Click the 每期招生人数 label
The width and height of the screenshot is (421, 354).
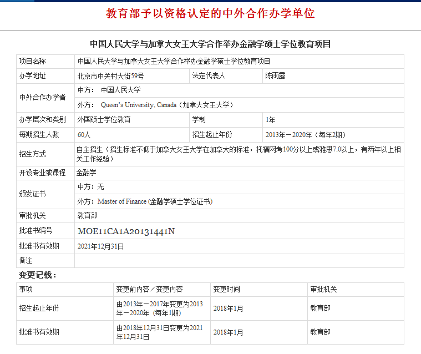(x=39, y=134)
